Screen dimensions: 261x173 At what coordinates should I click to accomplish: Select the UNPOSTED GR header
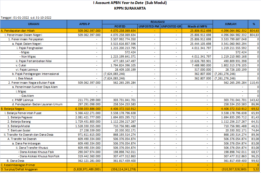[171, 26]
